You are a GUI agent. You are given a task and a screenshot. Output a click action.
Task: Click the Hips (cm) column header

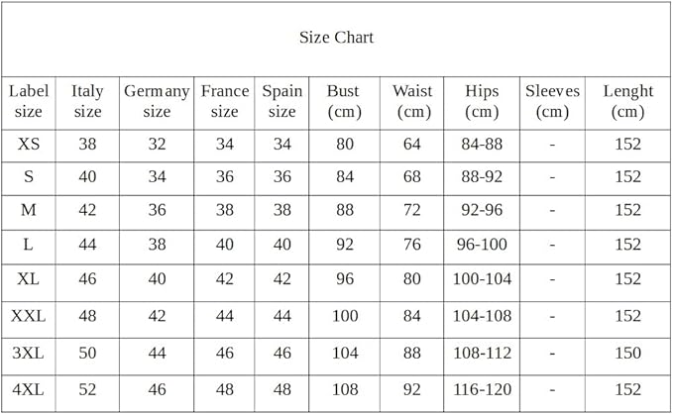[482, 101]
